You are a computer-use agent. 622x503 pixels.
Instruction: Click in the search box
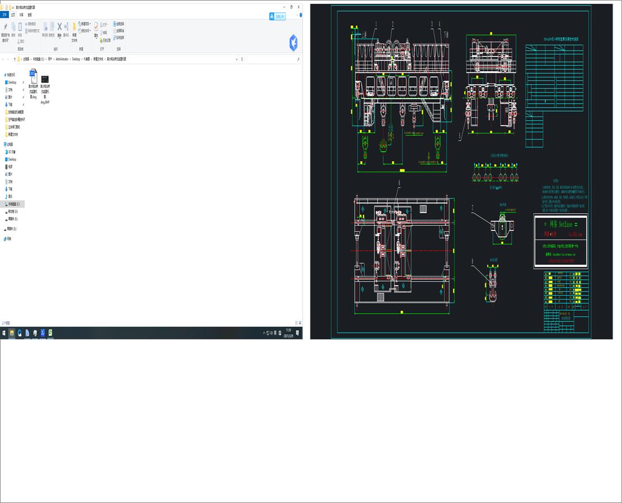pyautogui.click(x=273, y=59)
